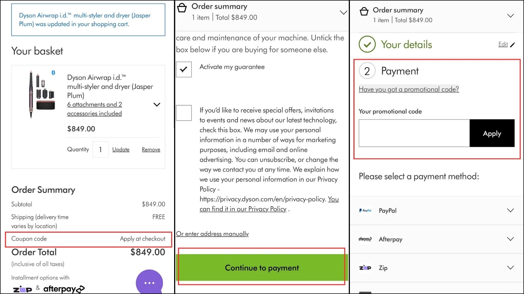The height and width of the screenshot is (294, 524).
Task: Click the green checkmark beside Your details
Action: pos(367,44)
